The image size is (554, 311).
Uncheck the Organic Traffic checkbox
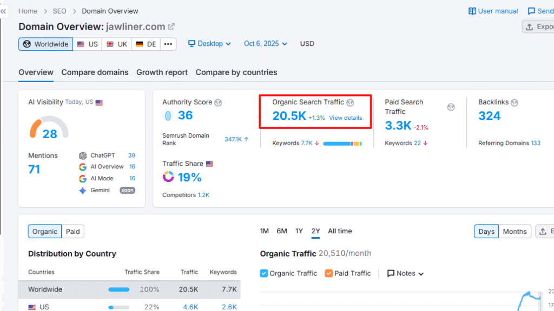tap(264, 273)
